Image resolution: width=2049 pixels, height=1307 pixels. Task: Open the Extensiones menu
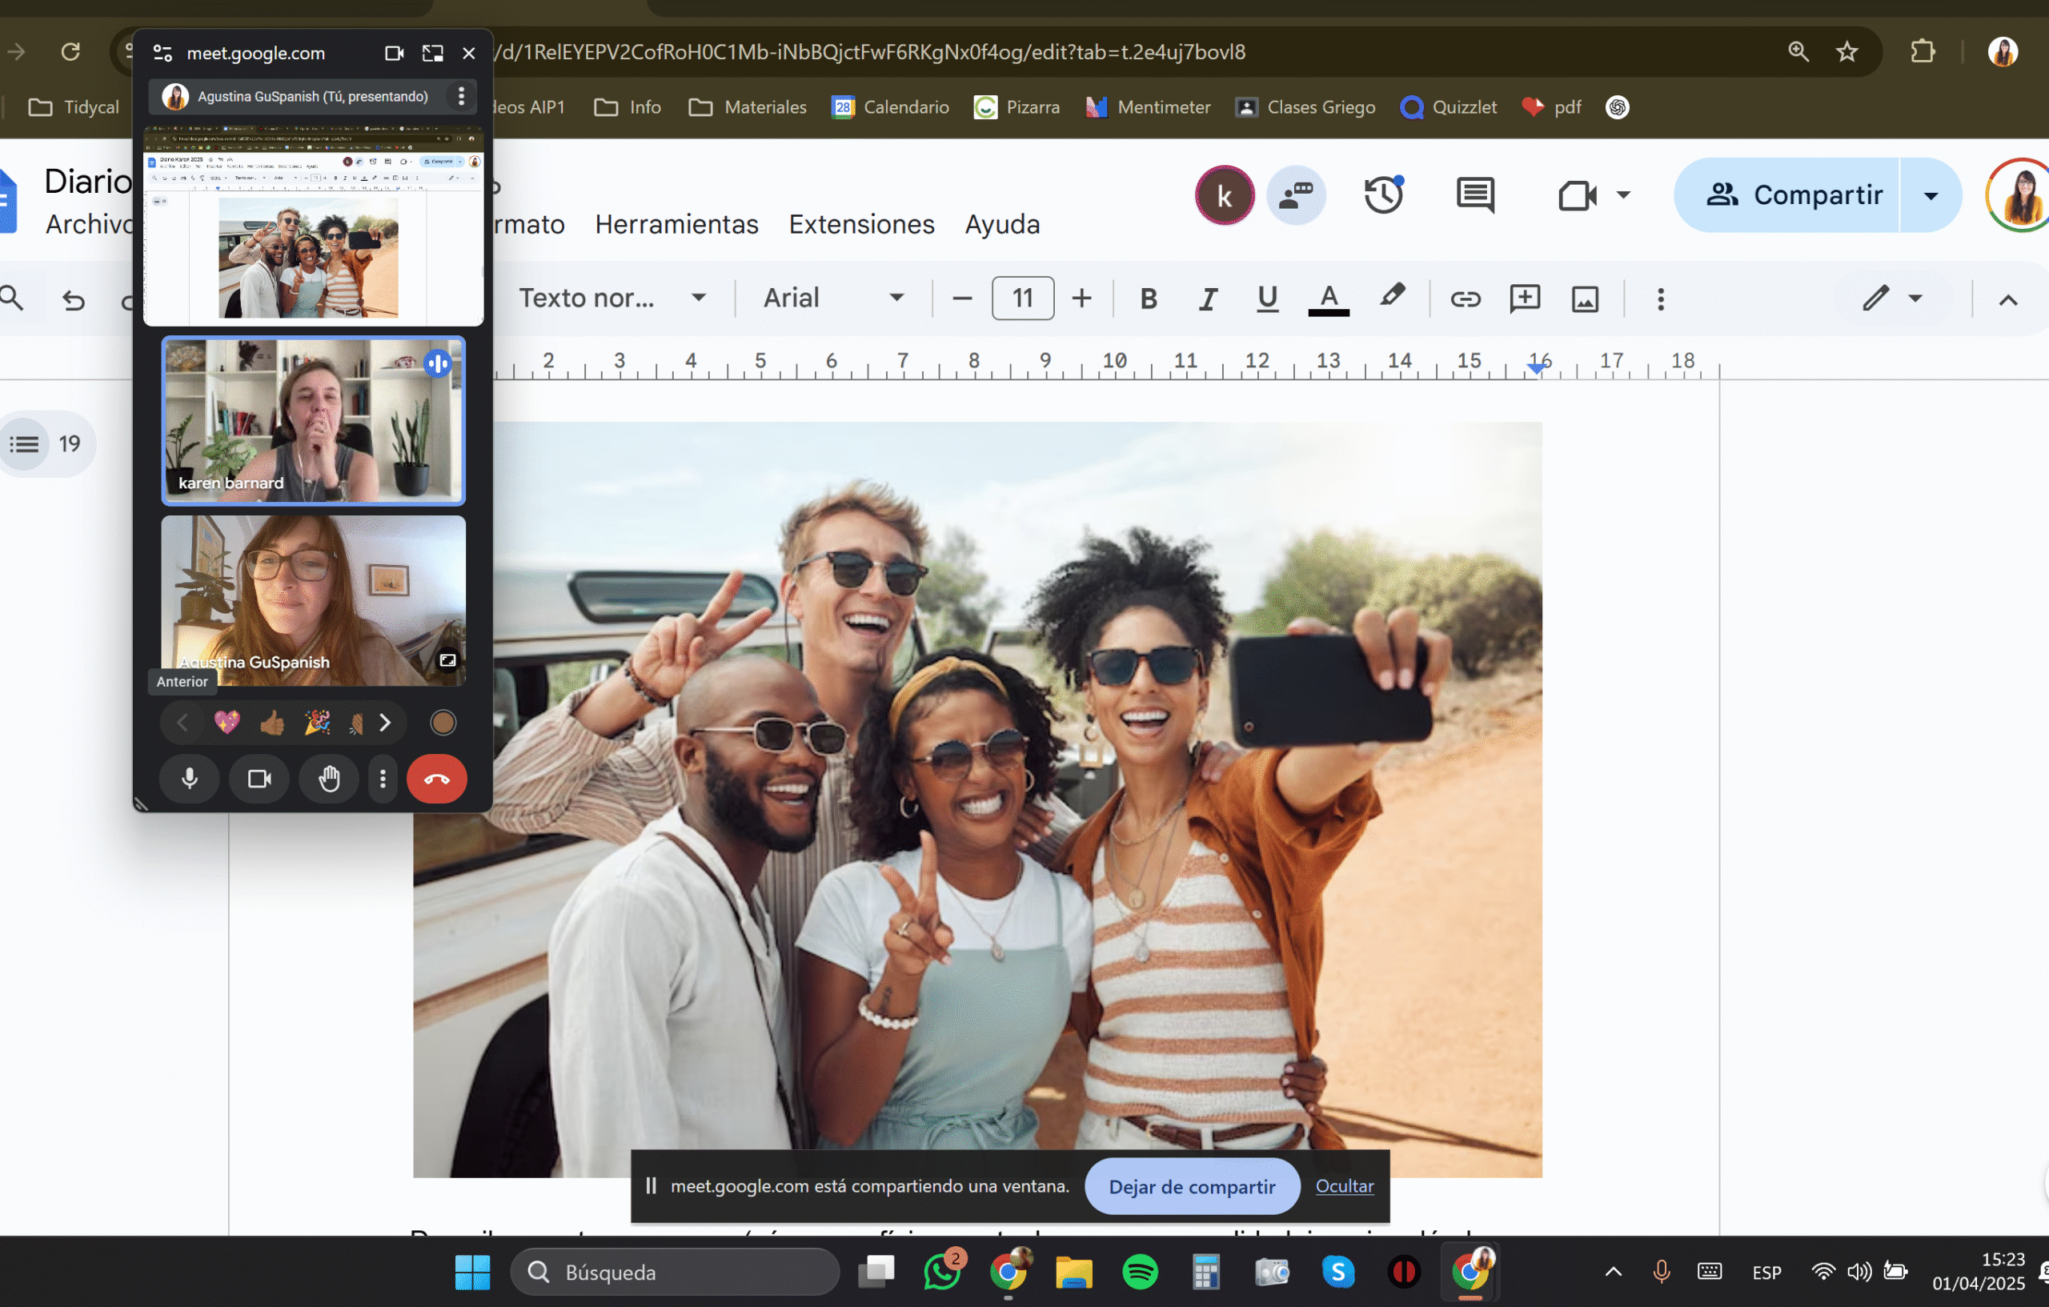tap(861, 224)
